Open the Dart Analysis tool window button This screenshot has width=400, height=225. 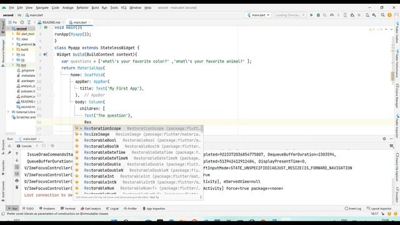(91, 208)
